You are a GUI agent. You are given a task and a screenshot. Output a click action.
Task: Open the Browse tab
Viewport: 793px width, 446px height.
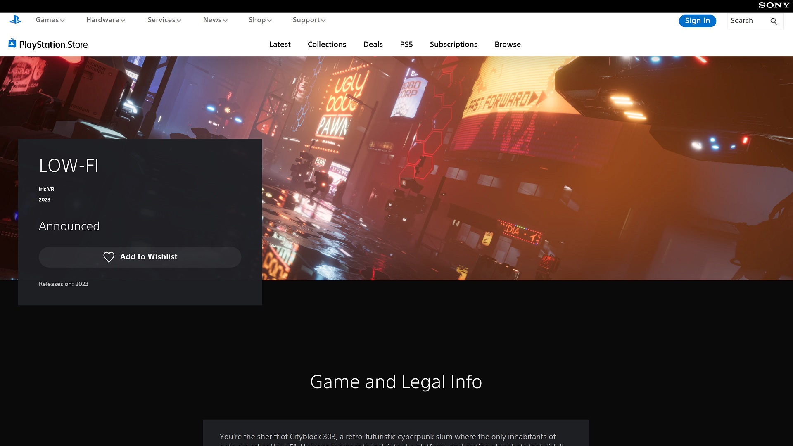coord(508,44)
